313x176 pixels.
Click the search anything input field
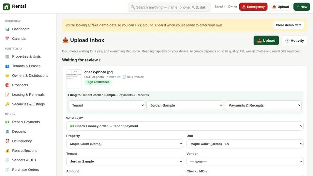tap(169, 7)
